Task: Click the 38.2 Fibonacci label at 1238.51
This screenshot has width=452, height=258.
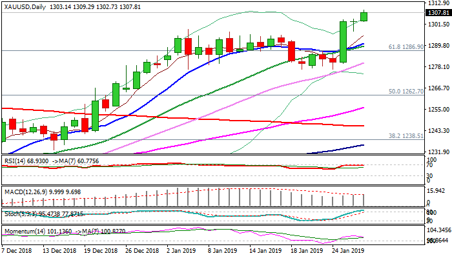Action: 405,136
